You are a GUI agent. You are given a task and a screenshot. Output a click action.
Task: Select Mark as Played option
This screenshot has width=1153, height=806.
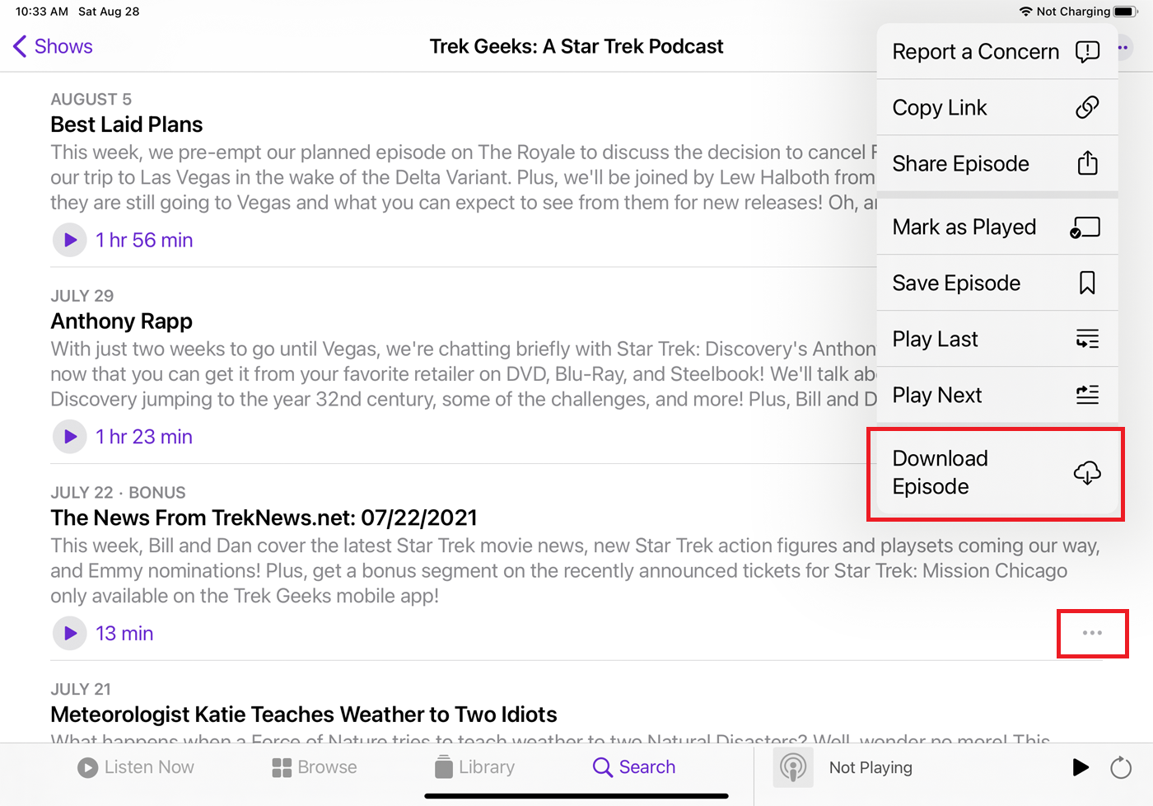[x=997, y=227]
